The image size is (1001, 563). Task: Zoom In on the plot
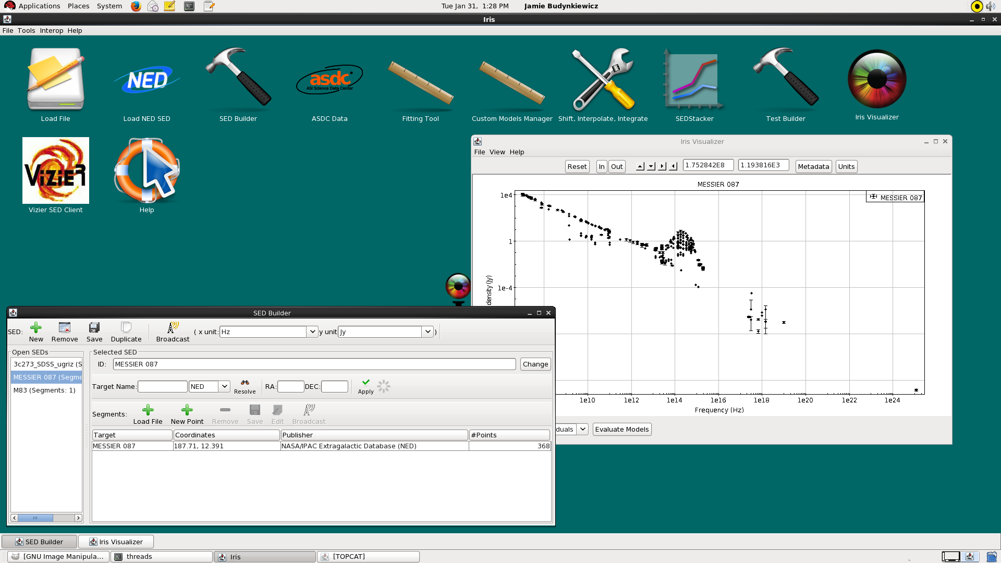(602, 166)
